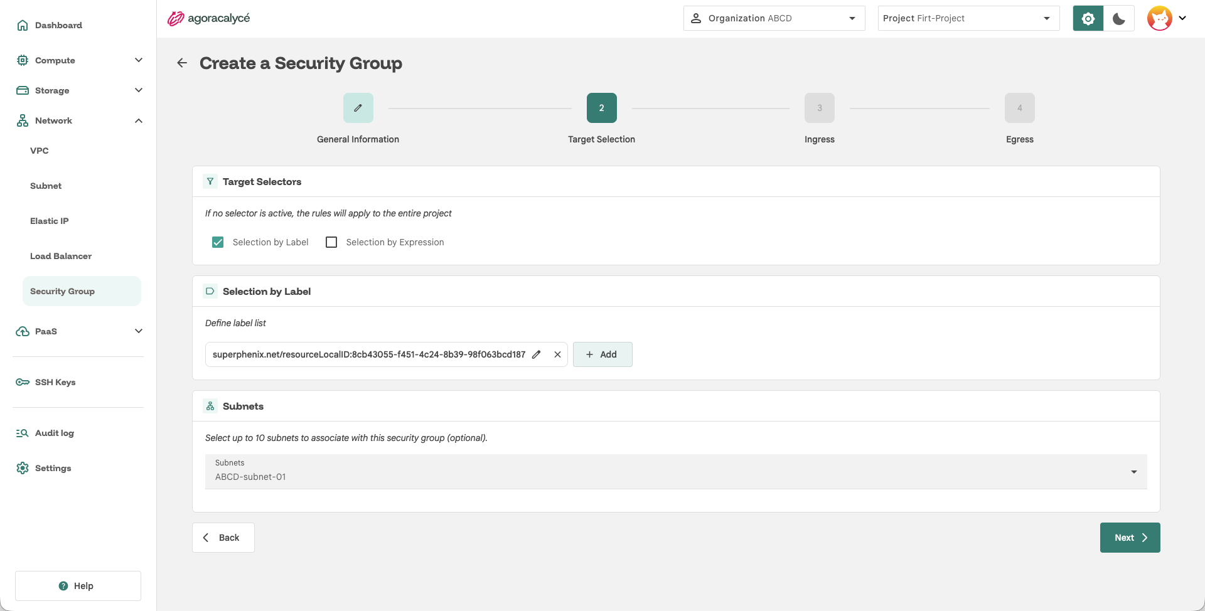
Task: Click the superphenix.net label text
Action: (x=369, y=354)
